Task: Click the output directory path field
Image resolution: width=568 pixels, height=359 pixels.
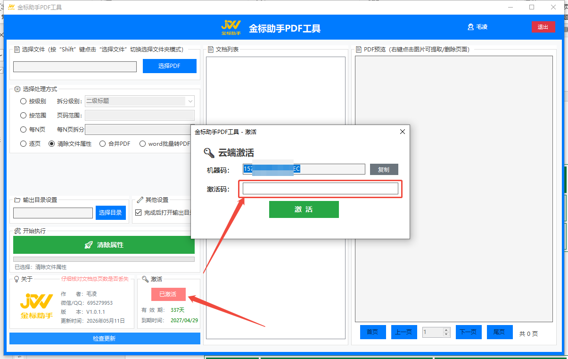Action: (x=53, y=213)
